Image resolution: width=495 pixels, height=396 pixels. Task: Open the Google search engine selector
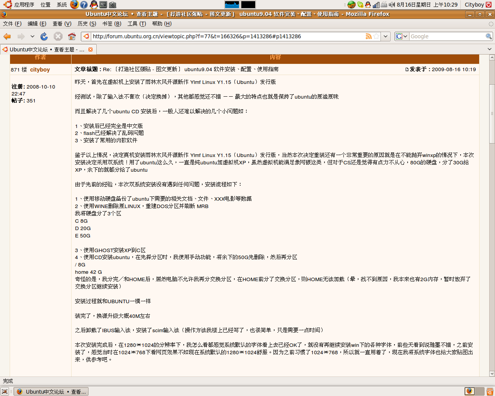click(402, 36)
